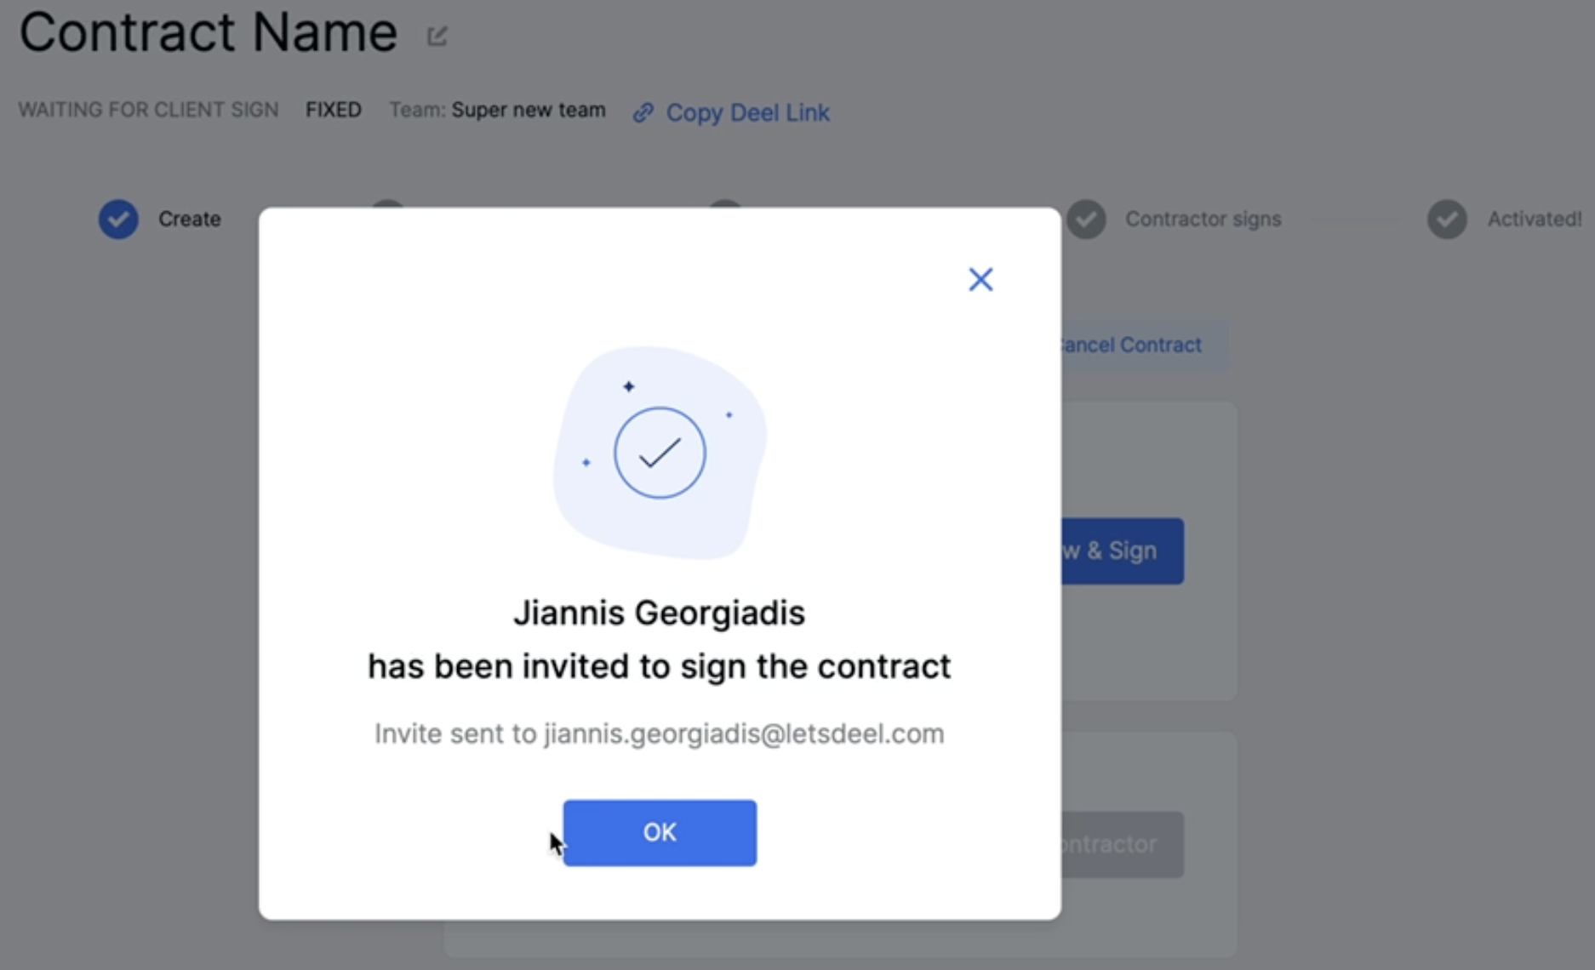Click the Jiannis Georgiadis name heading

(659, 613)
